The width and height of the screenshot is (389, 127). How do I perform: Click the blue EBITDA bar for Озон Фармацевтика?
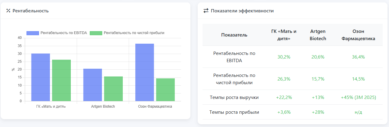tap(144, 72)
